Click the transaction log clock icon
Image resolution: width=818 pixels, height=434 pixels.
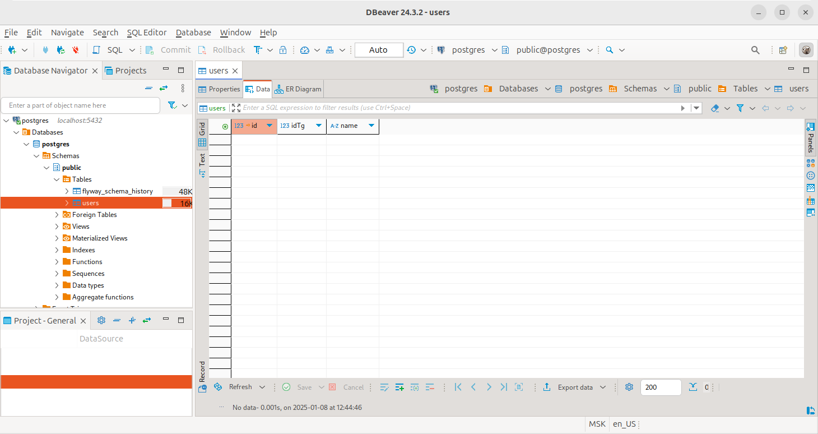point(411,50)
